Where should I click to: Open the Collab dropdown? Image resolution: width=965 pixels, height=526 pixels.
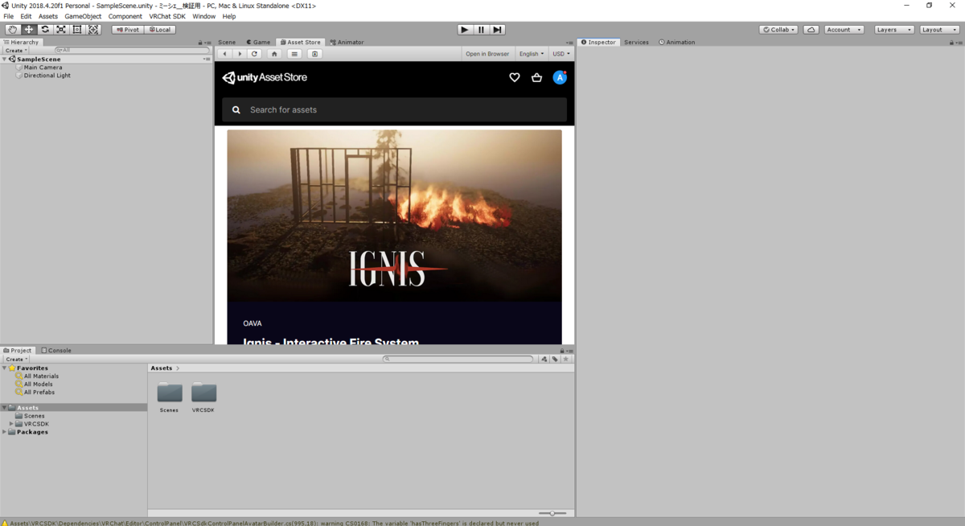[778, 30]
